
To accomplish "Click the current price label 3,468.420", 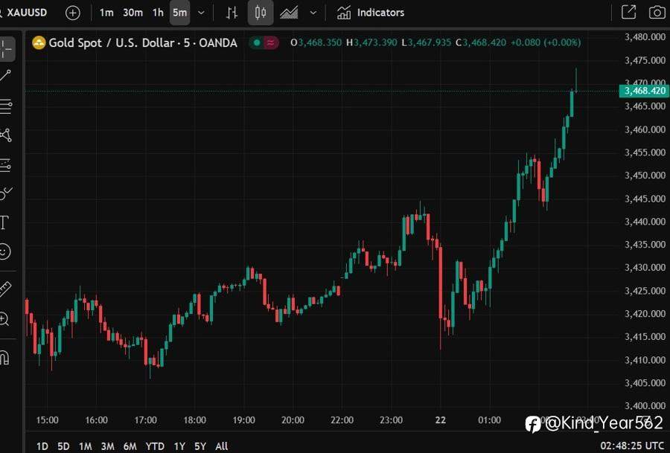I will click(644, 91).
